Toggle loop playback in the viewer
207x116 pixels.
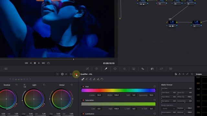(x=49, y=63)
